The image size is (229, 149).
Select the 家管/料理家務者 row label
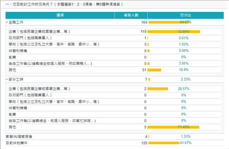coord(19,136)
